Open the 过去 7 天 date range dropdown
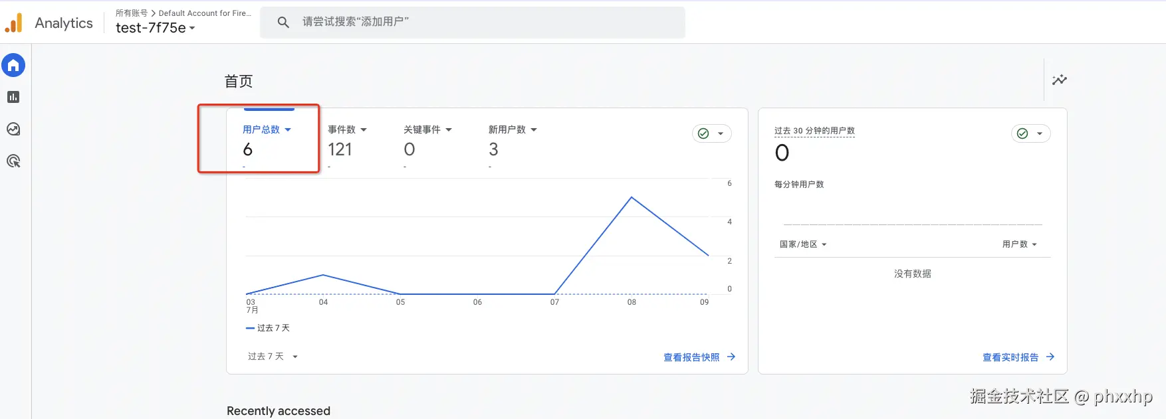 point(273,357)
